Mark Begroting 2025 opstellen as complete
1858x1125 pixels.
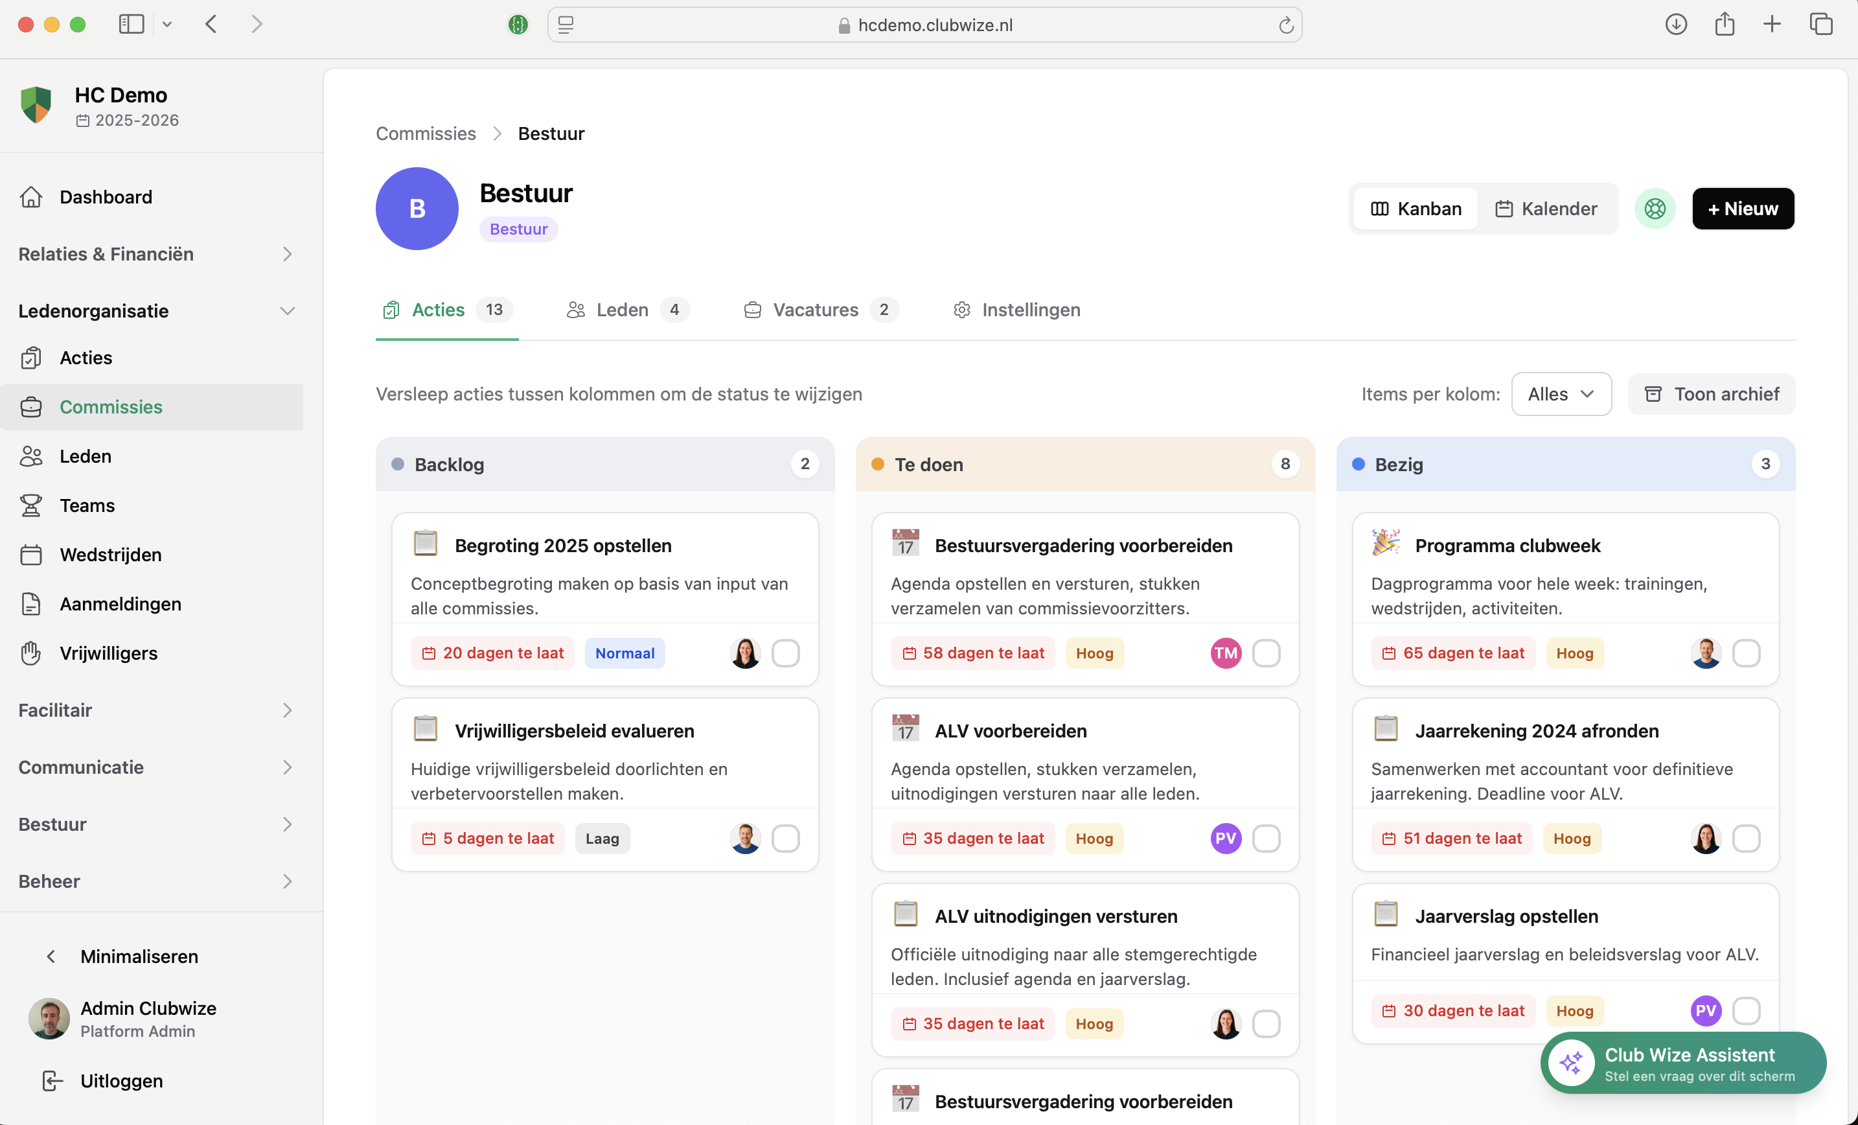[x=786, y=653]
